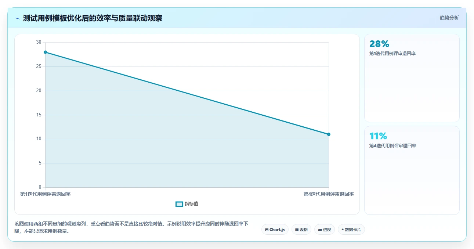474x249 pixels.
Task: Select the Chart.js tag chip
Action: 275,230
